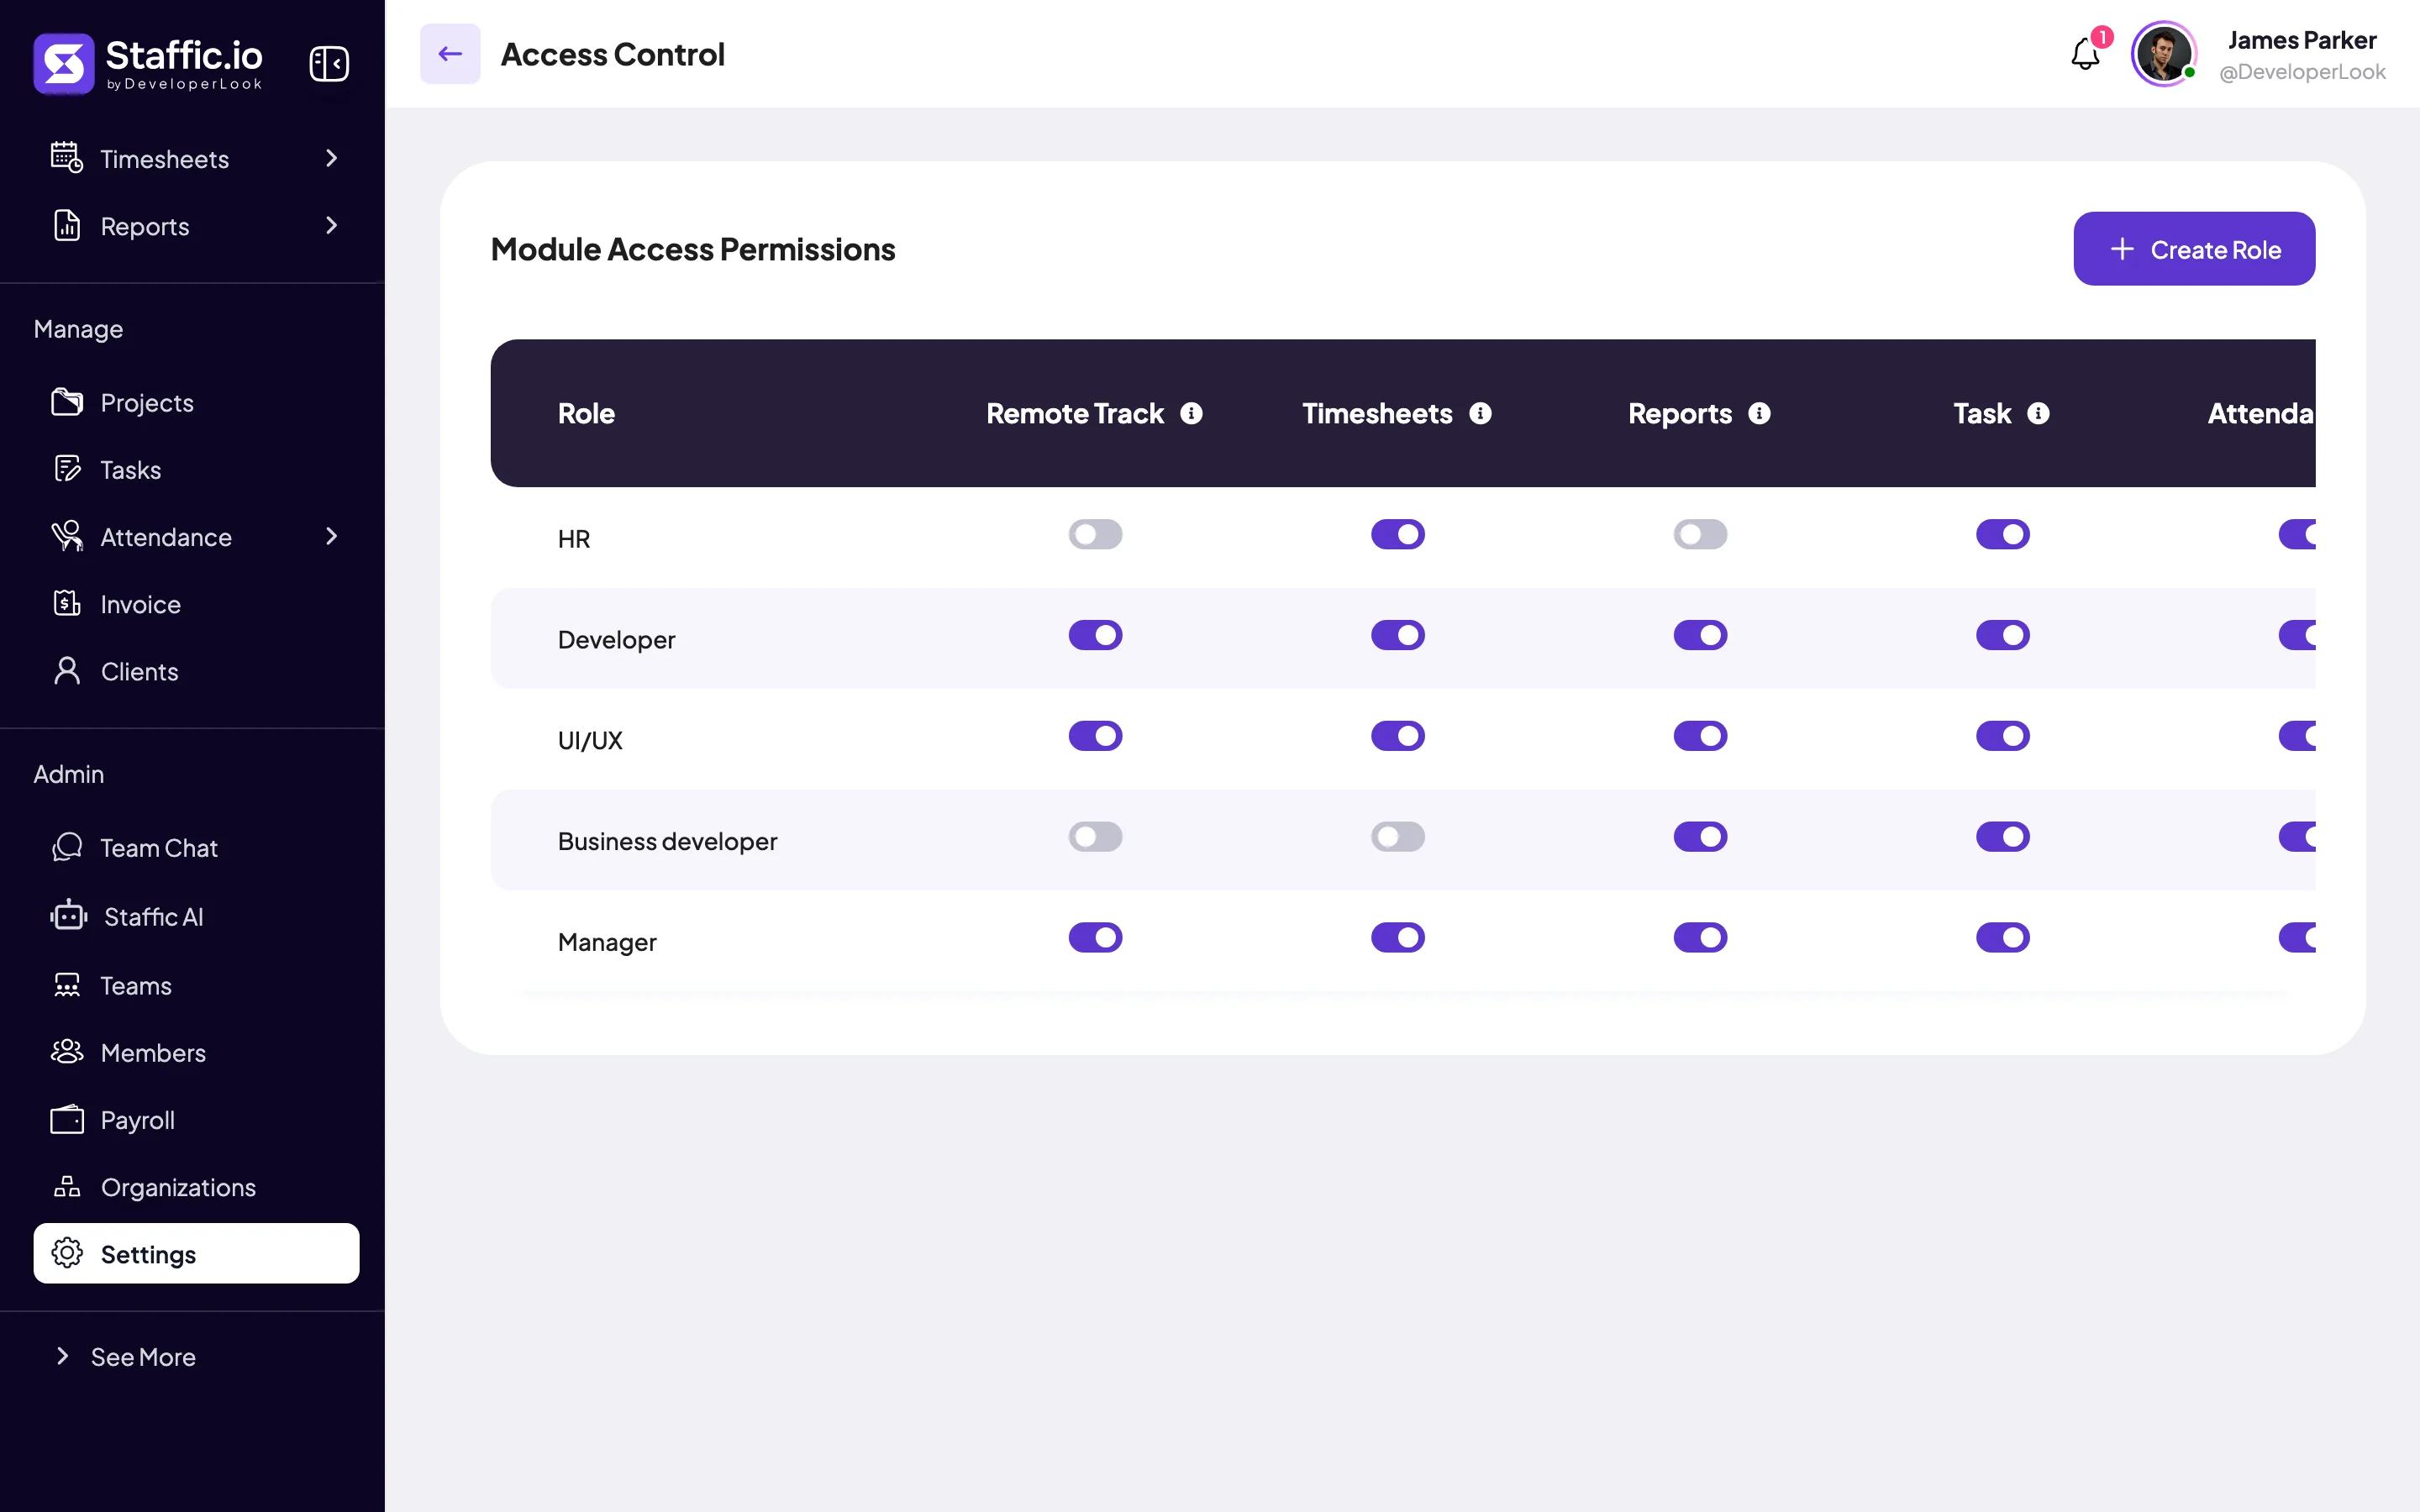2420x1512 pixels.
Task: Click the Payroll wallet icon
Action: click(x=67, y=1119)
